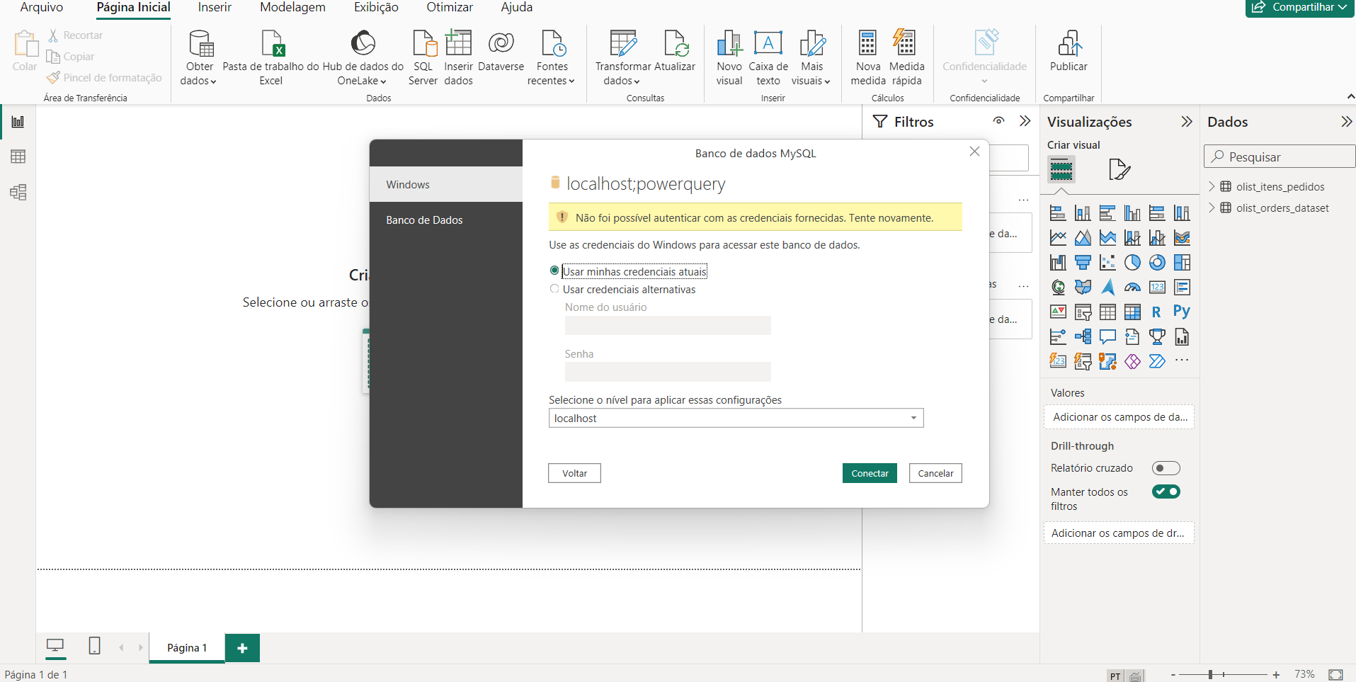Close the MySQL database dialog
Screen dimensions: 1356x682
click(974, 152)
